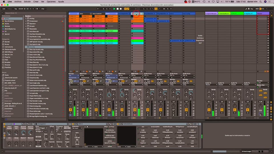Image resolution: width=274 pixels, height=154 pixels.
Task: Toggle track 10 activator button
Action: [83, 110]
